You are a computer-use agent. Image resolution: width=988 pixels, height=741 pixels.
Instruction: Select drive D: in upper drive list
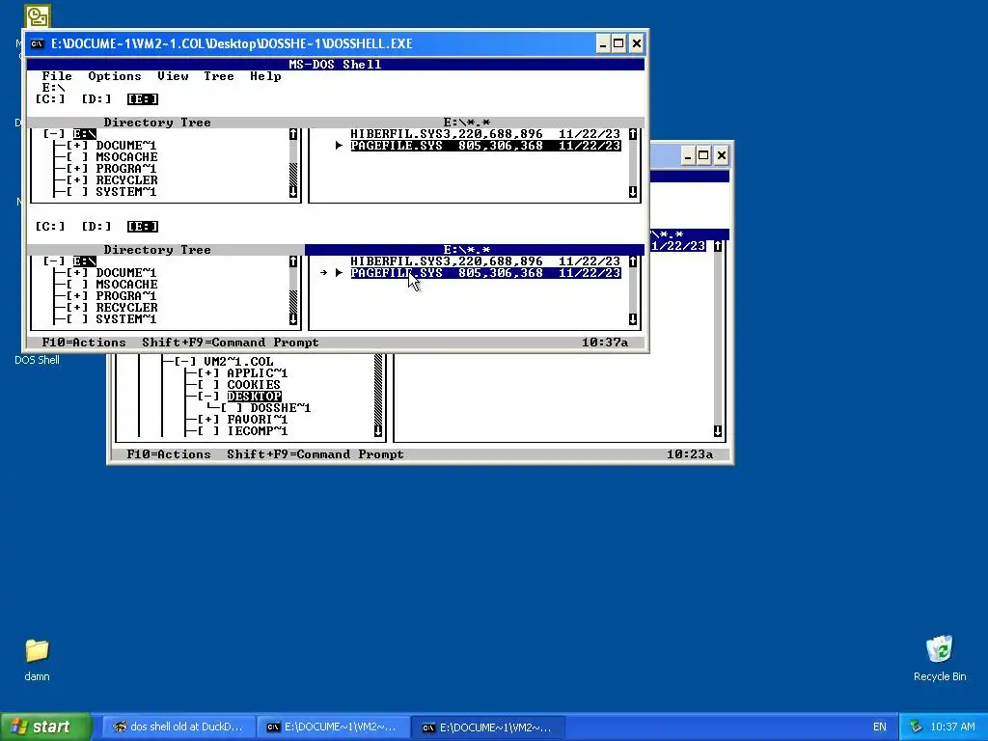[x=96, y=99]
